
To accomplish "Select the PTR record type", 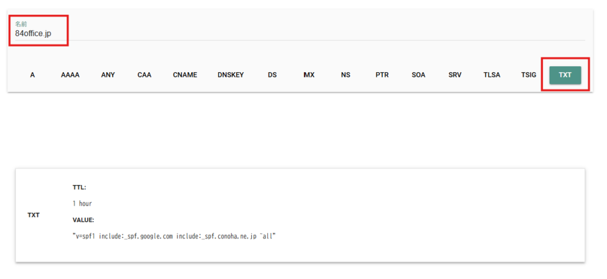I will [x=382, y=75].
